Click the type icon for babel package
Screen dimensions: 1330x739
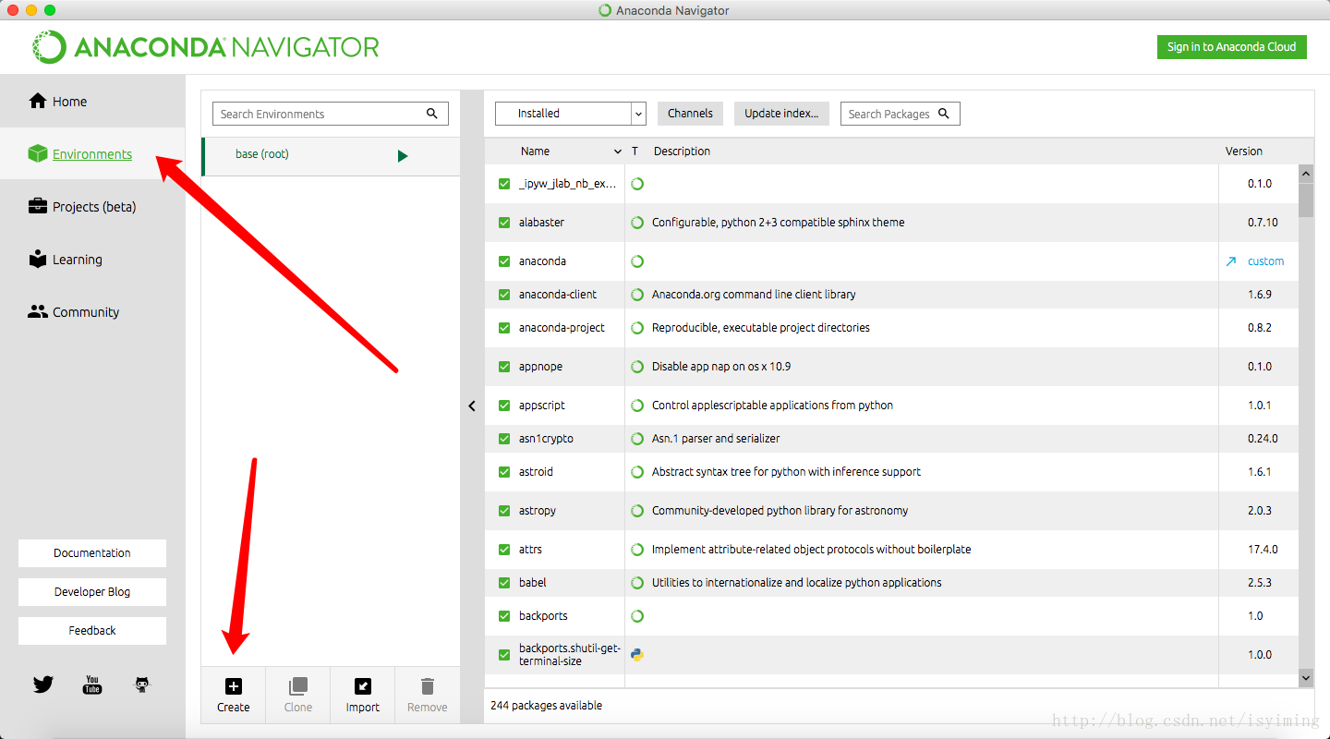(637, 583)
